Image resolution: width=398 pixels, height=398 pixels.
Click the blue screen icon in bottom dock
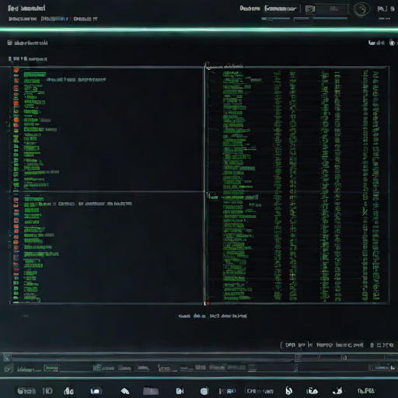click(96, 391)
